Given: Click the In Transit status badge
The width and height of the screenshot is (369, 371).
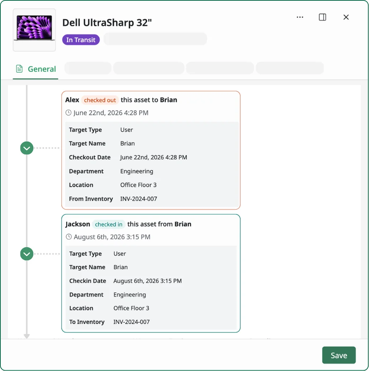Looking at the screenshot, I should pyautogui.click(x=81, y=40).
